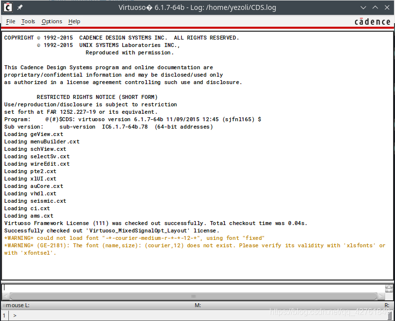Close the Virtuoso log window
The image size is (395, 321).
coord(387,7)
